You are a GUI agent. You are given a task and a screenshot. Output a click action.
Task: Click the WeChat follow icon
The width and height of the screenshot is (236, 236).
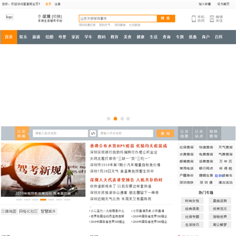212,19
